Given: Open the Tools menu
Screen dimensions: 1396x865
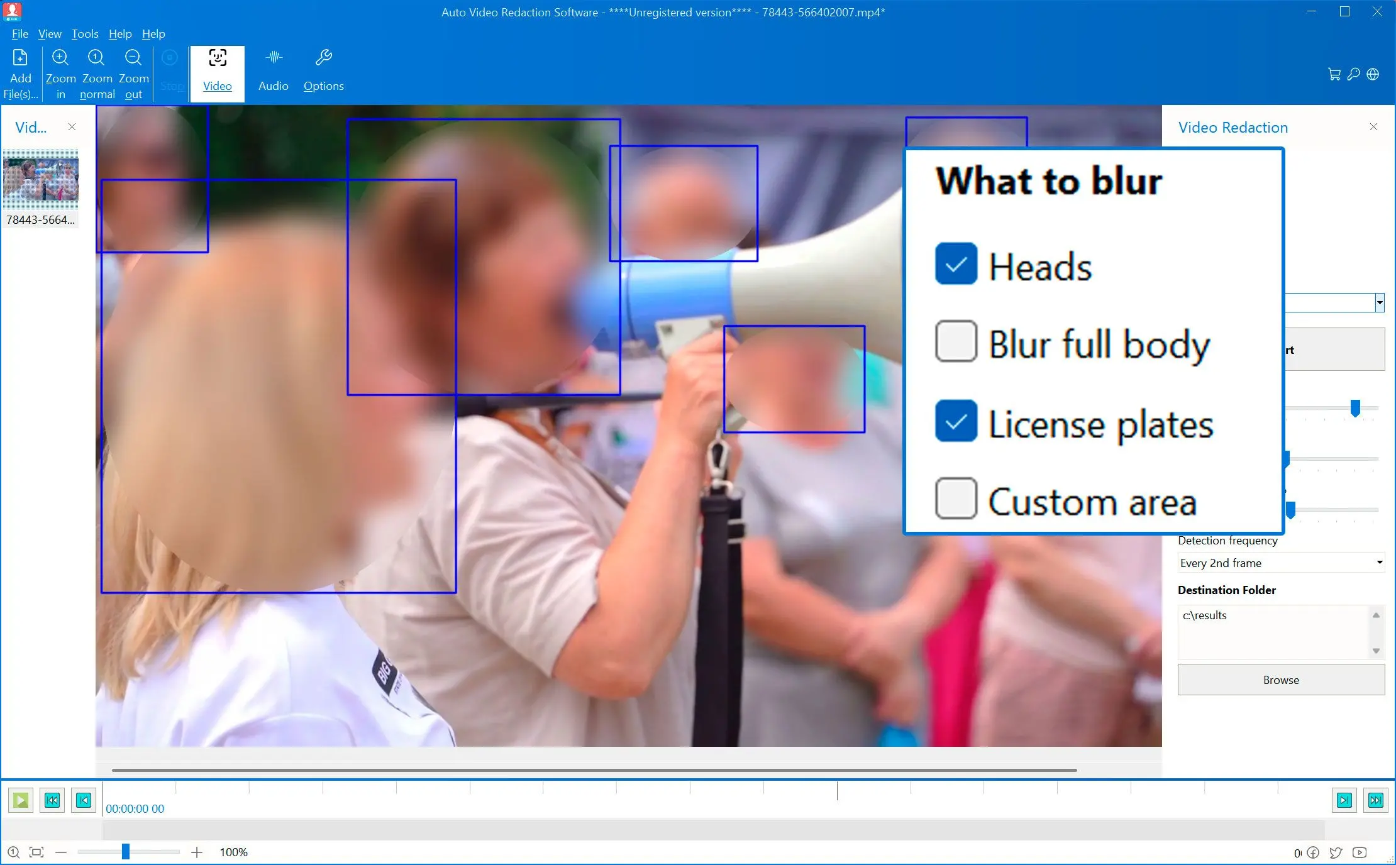Looking at the screenshot, I should pyautogui.click(x=84, y=34).
